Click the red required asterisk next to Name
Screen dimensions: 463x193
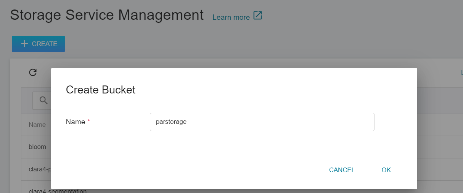(x=89, y=121)
